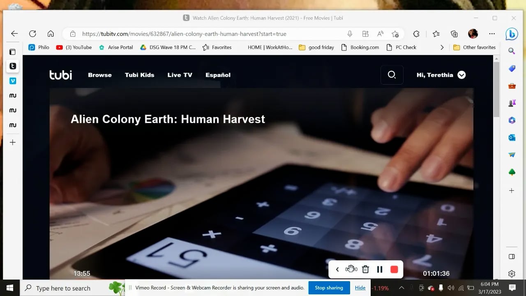Image resolution: width=526 pixels, height=296 pixels.
Task: Add page to favorites star
Action: (395, 34)
